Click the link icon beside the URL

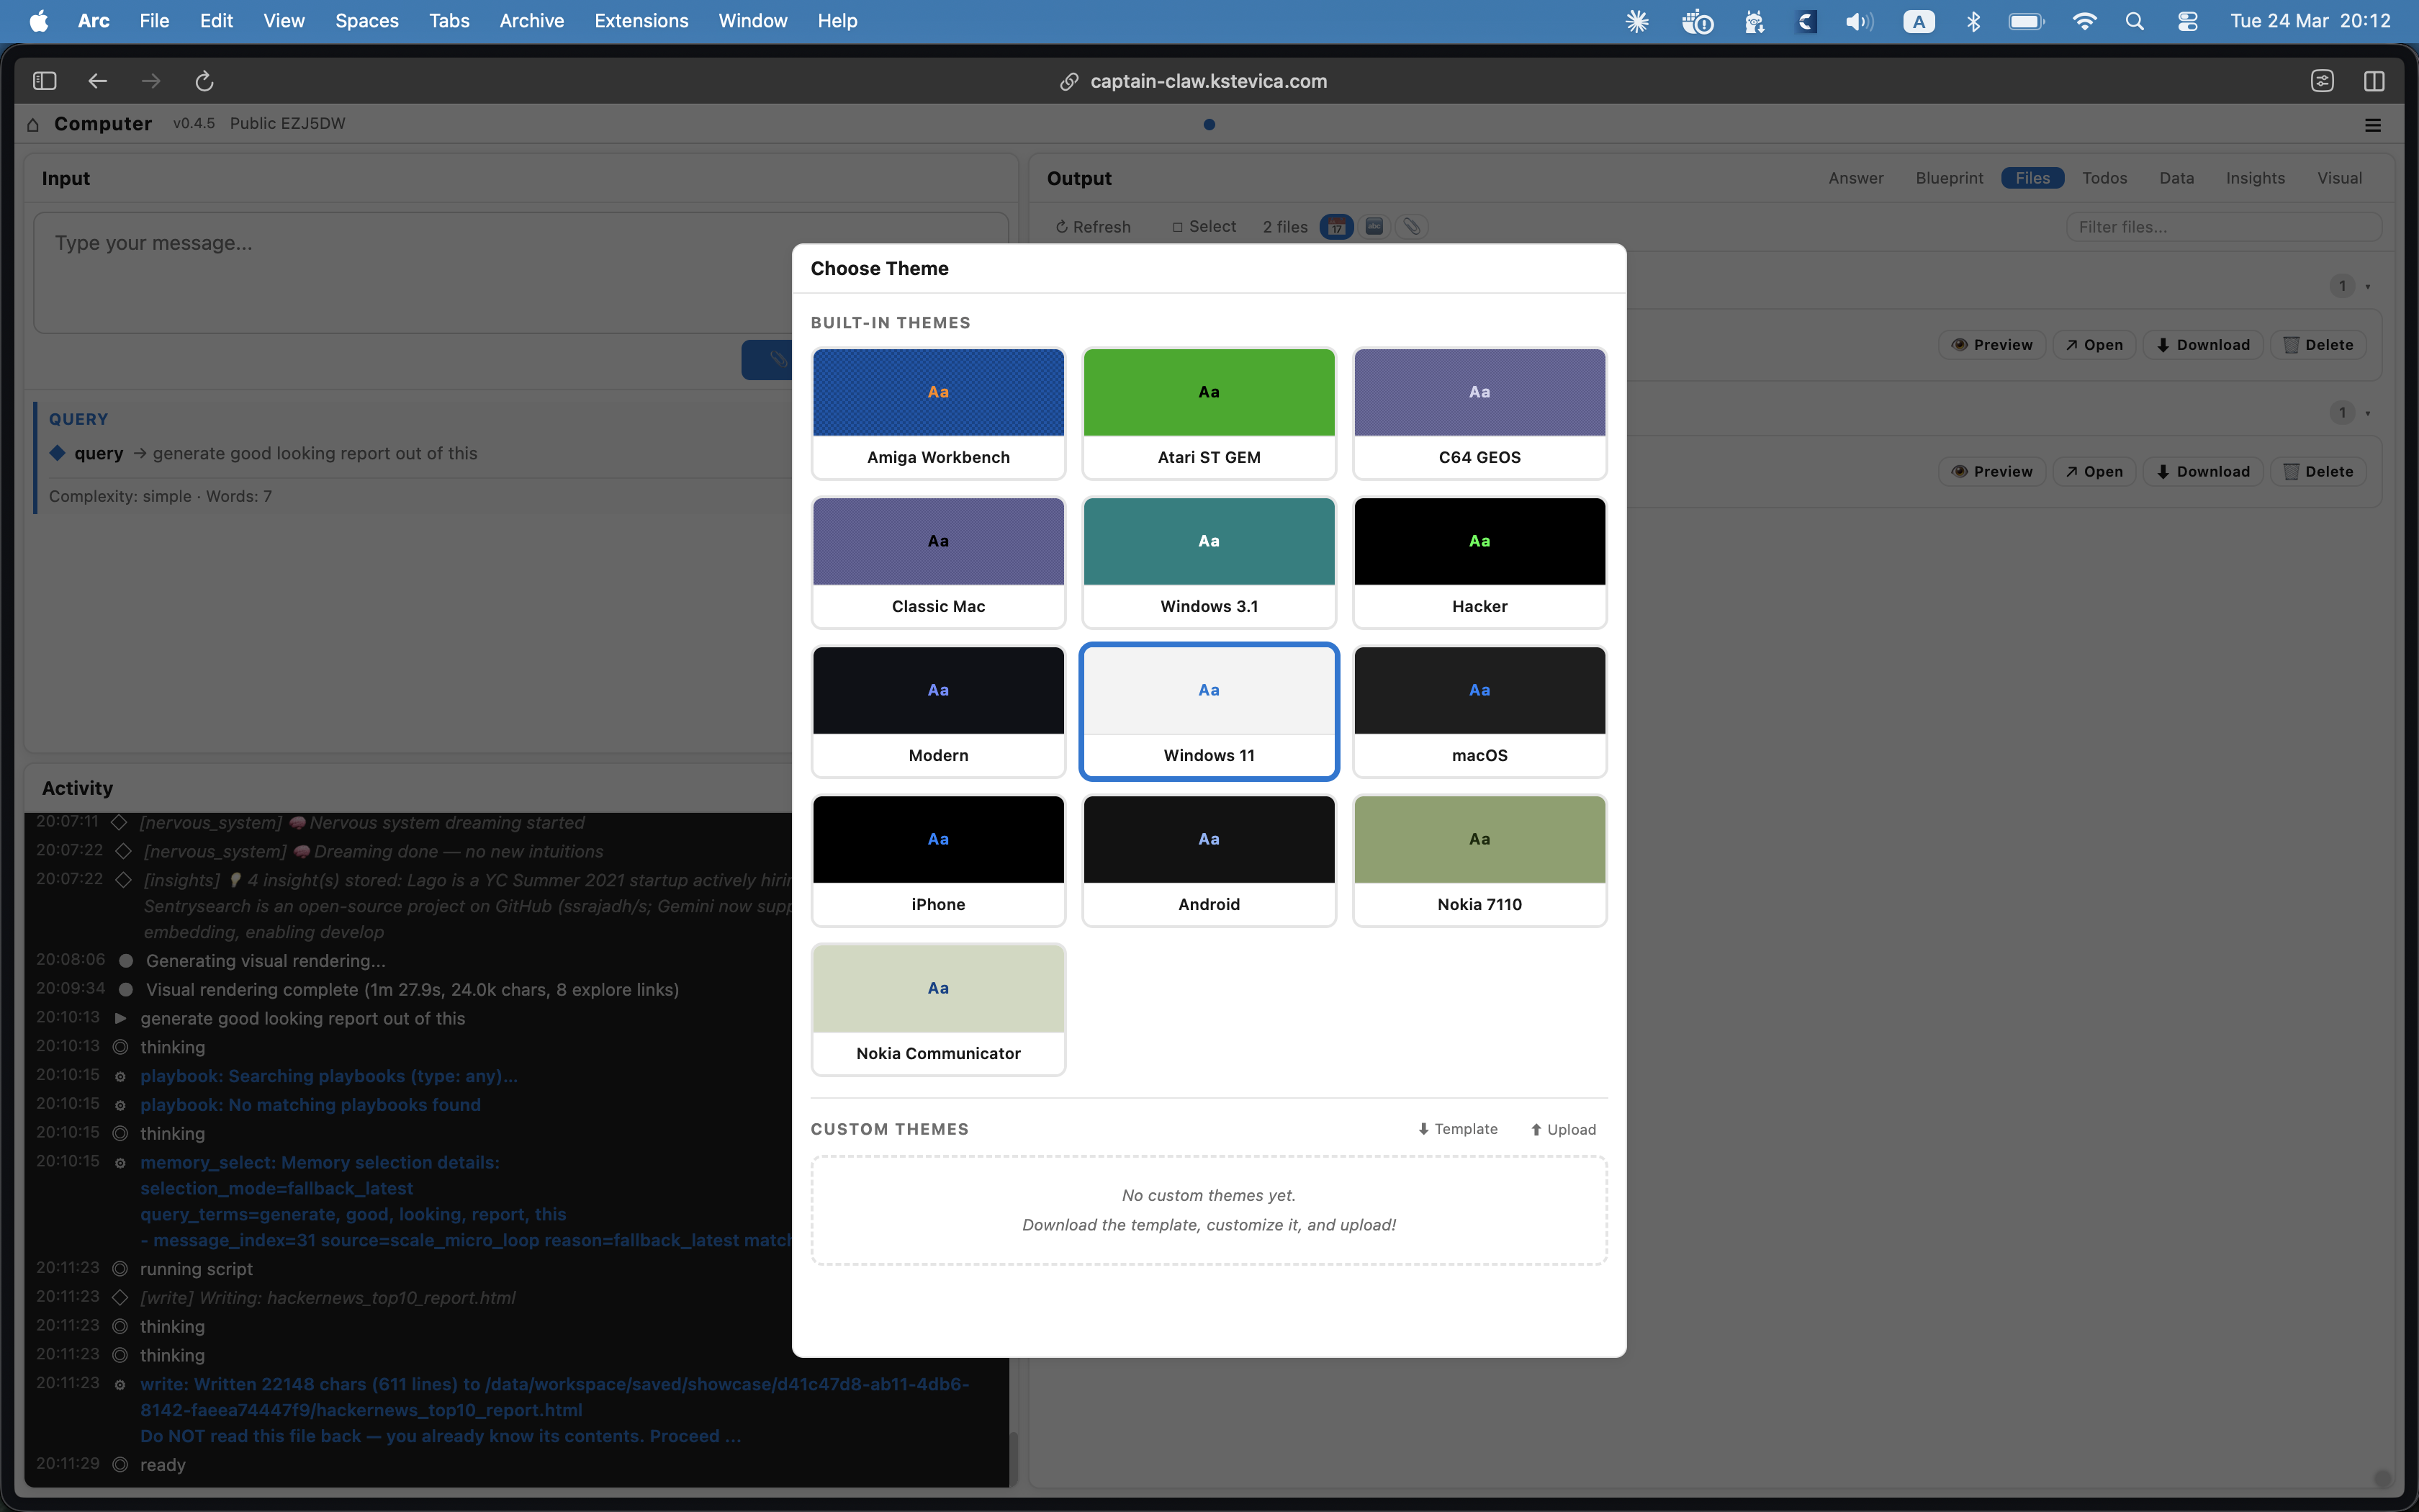(x=1068, y=81)
